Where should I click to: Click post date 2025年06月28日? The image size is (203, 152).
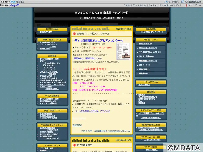[123, 140]
